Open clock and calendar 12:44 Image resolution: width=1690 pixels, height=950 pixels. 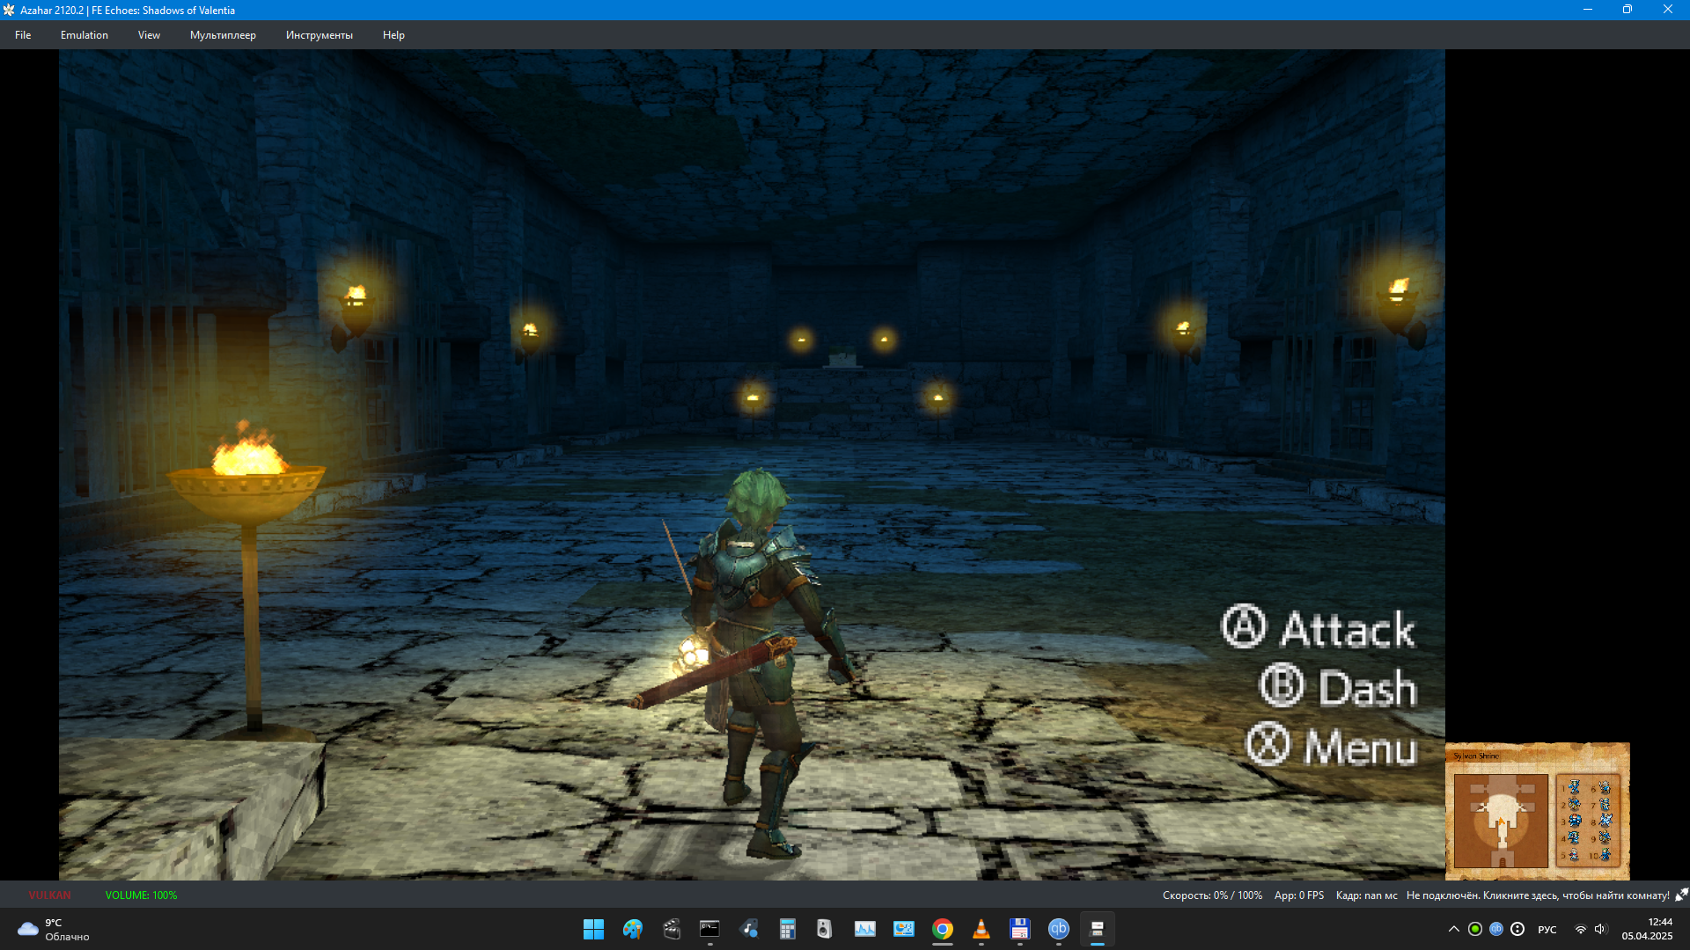coord(1647,929)
